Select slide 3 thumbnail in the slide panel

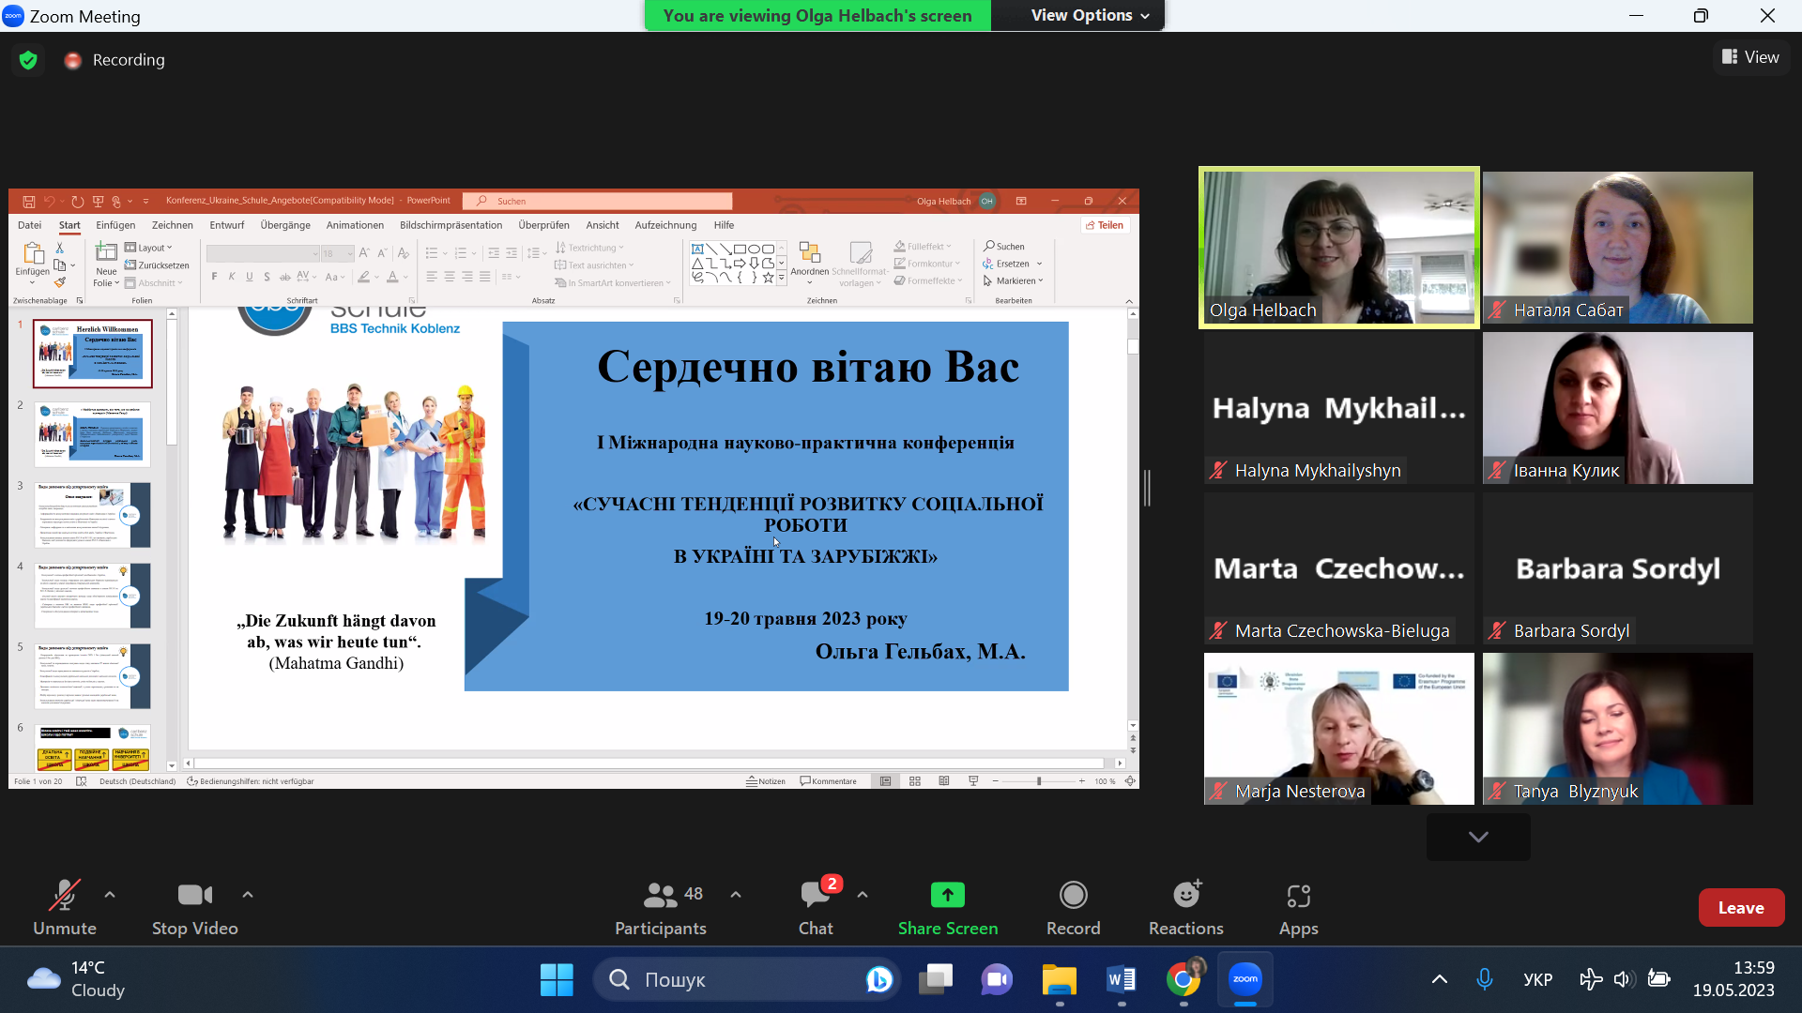(x=91, y=514)
